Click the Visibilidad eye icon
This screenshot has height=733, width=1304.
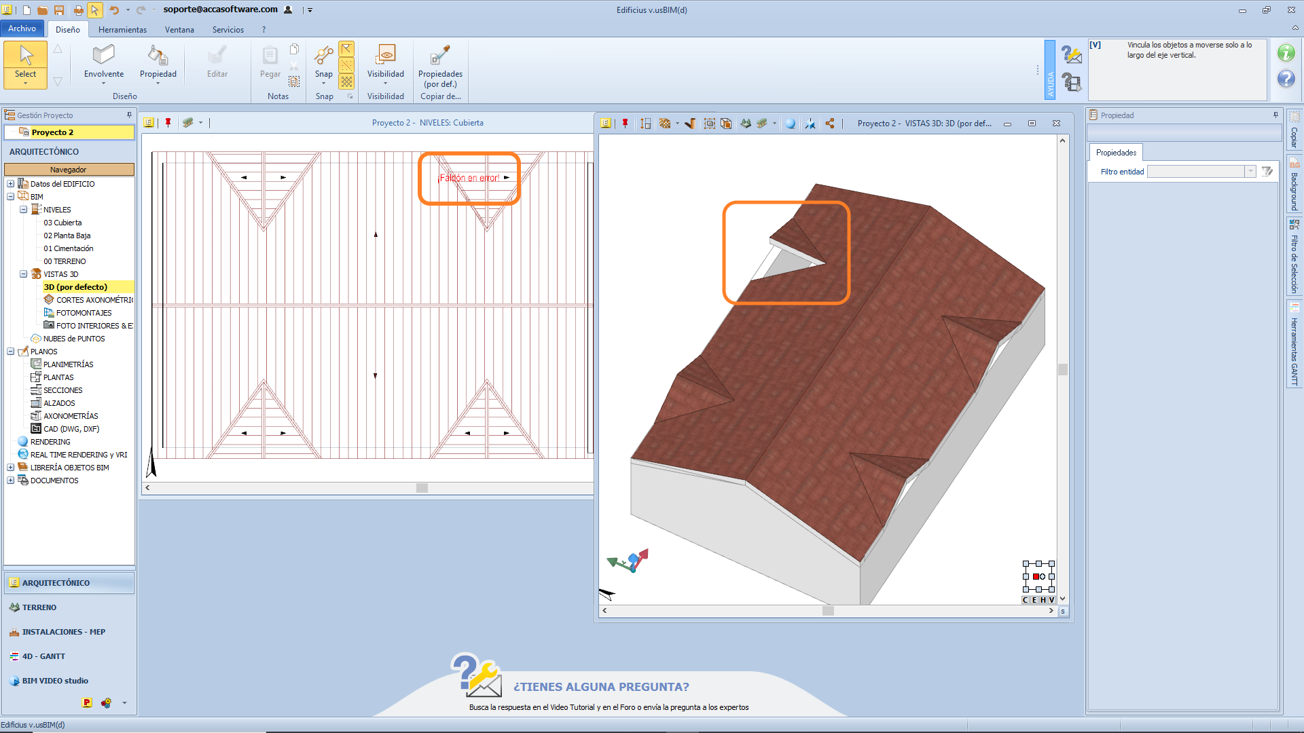(386, 54)
